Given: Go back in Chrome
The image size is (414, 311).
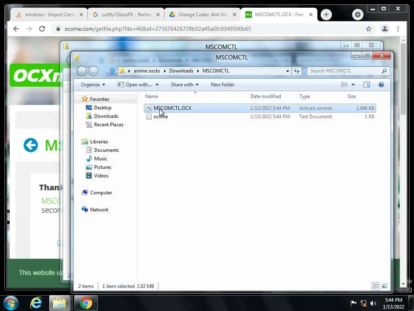Looking at the screenshot, I should click(16, 29).
